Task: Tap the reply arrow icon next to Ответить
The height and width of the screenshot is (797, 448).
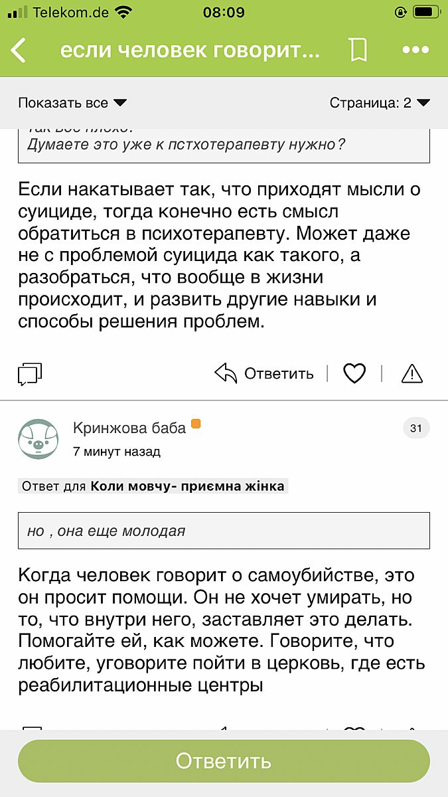Action: [226, 373]
